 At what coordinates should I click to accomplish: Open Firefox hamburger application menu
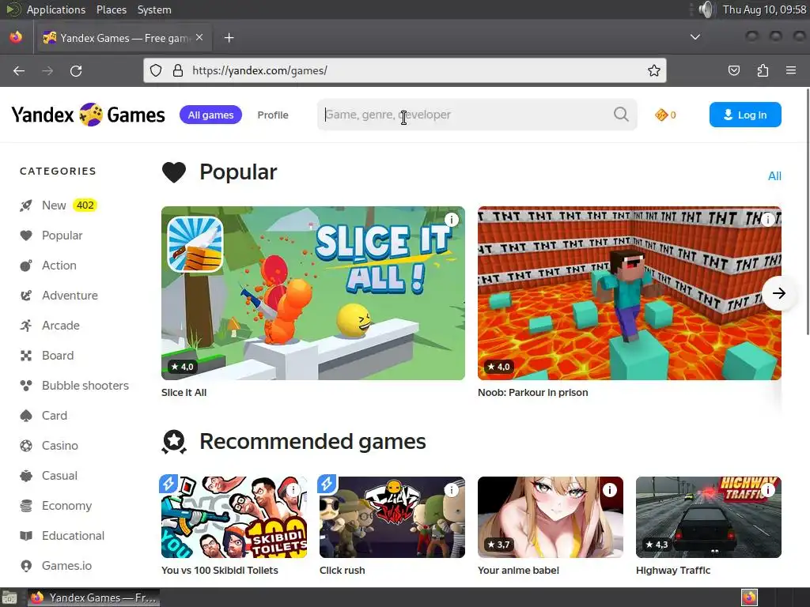791,70
